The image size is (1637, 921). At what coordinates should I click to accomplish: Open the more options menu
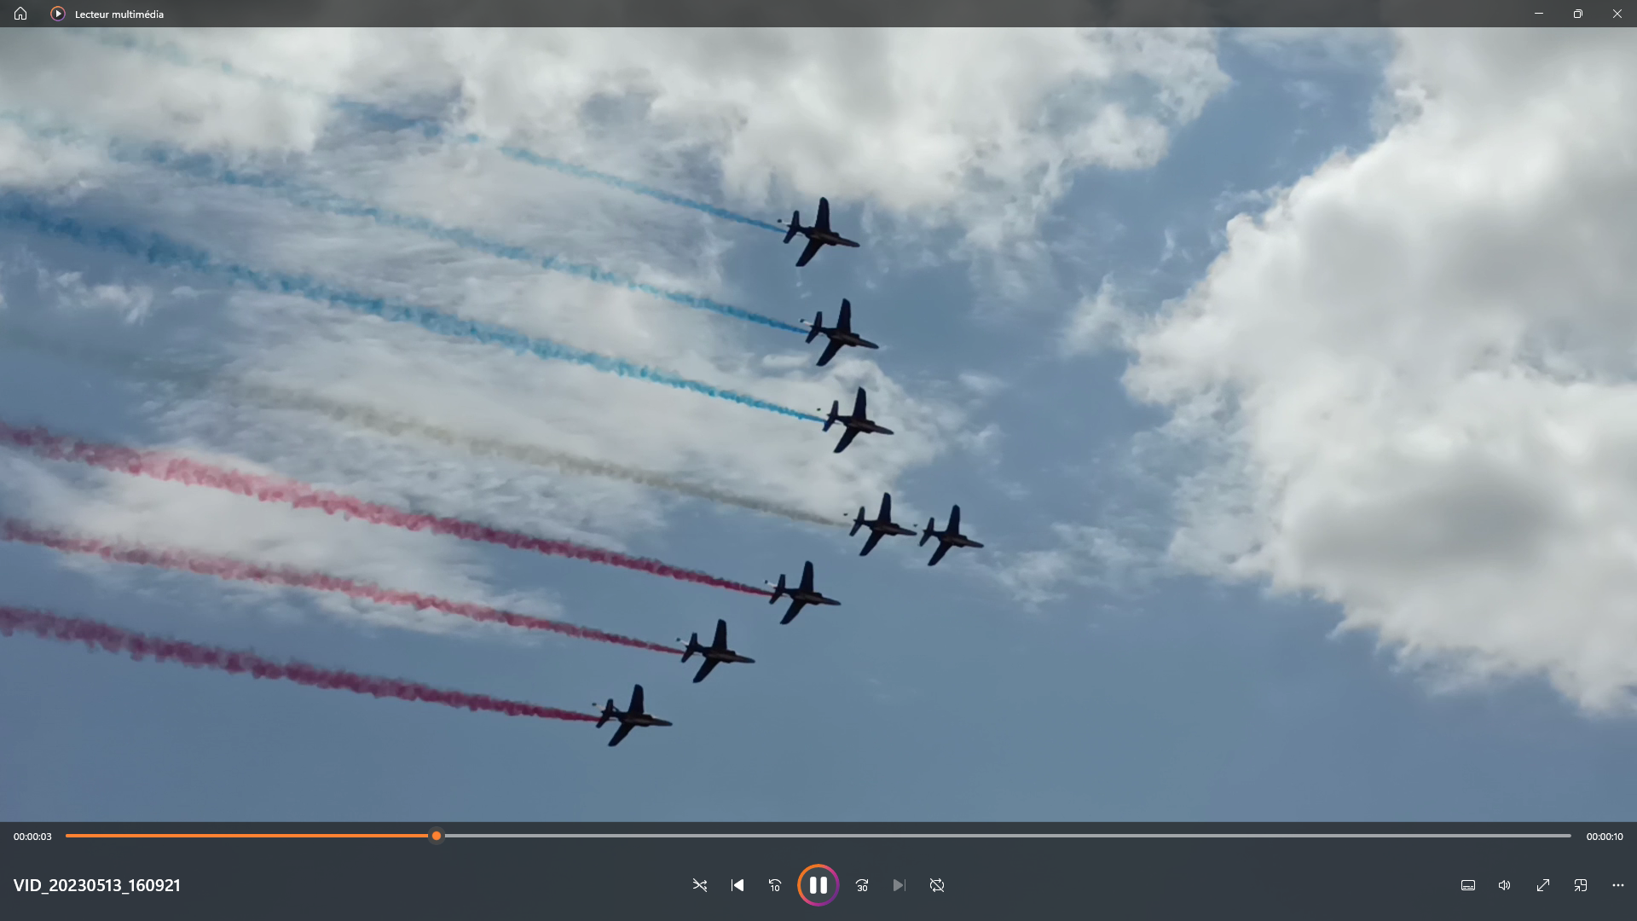1618,885
